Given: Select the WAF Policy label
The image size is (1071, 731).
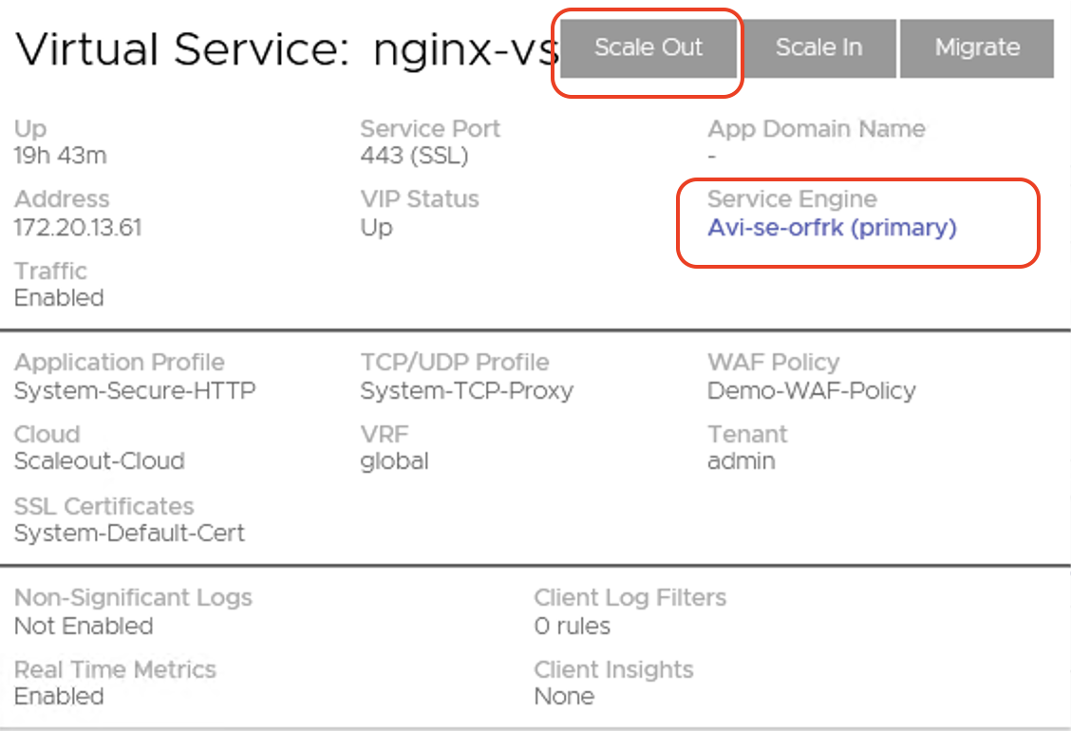Looking at the screenshot, I should click(x=773, y=362).
